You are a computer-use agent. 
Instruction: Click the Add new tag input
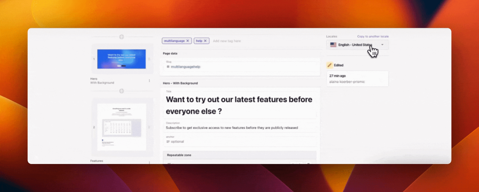point(227,41)
